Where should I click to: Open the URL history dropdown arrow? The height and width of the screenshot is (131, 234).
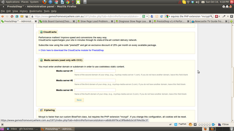(147, 16)
